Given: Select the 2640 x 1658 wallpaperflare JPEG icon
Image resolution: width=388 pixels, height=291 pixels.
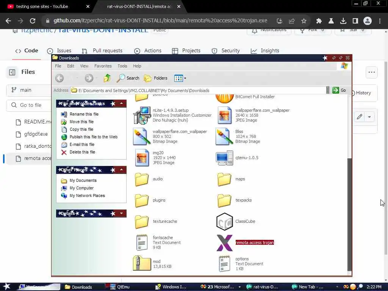Looking at the screenshot, I should [x=224, y=115].
